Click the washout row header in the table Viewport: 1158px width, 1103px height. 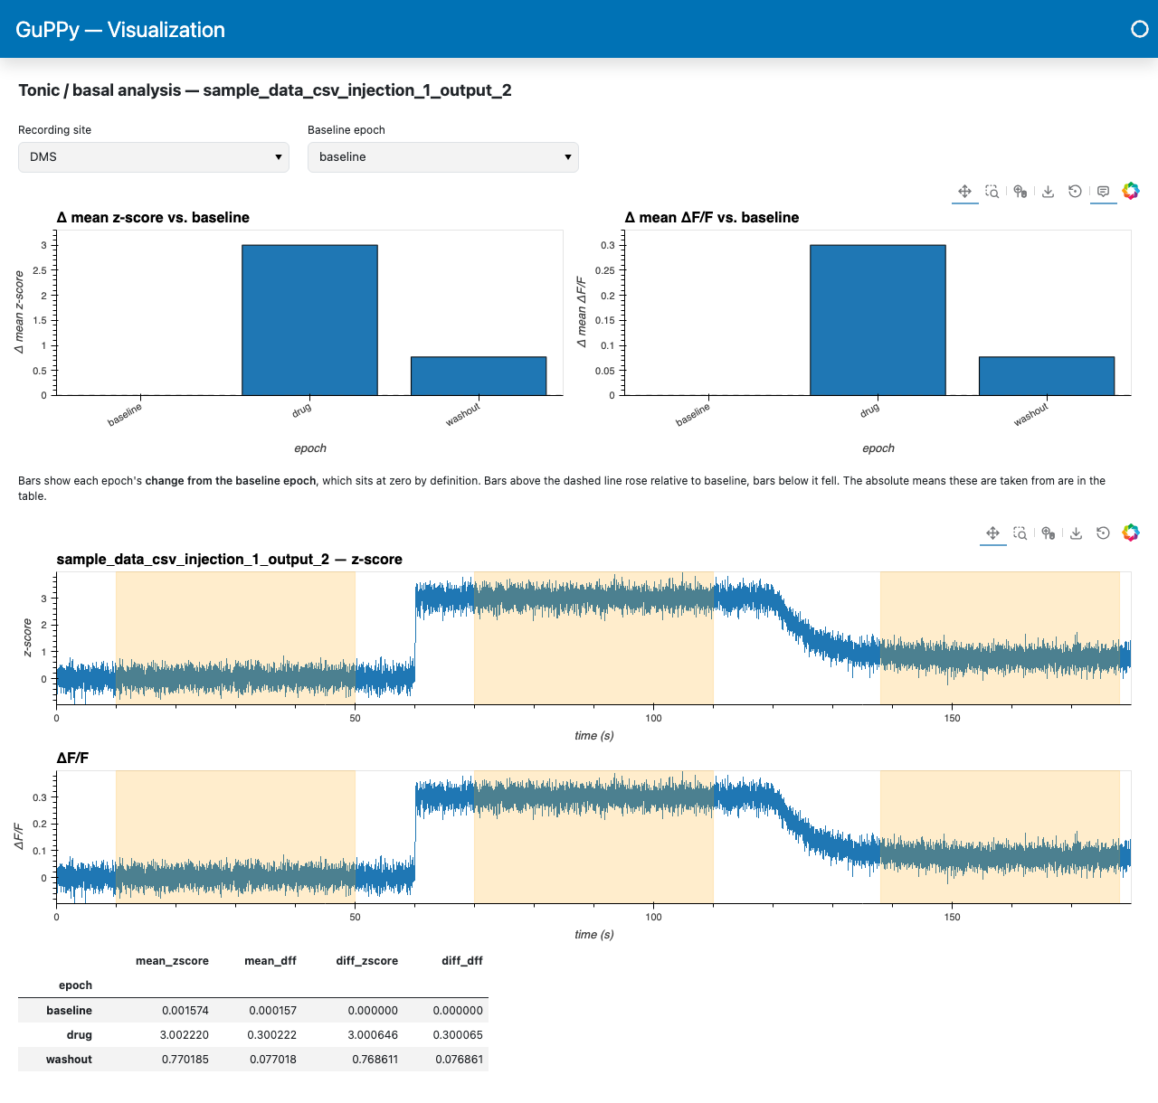click(x=70, y=1060)
